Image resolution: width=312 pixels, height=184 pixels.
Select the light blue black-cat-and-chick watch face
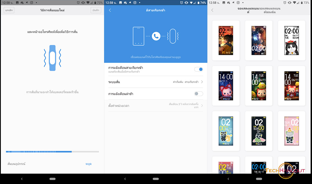tap(226, 131)
